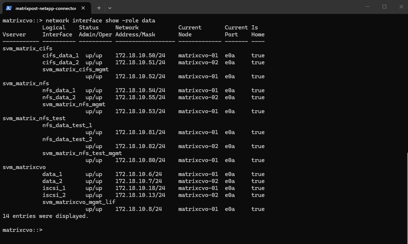Viewport: 408px width, 244px height.
Task: Maximize the terminal window
Action: 384,7
